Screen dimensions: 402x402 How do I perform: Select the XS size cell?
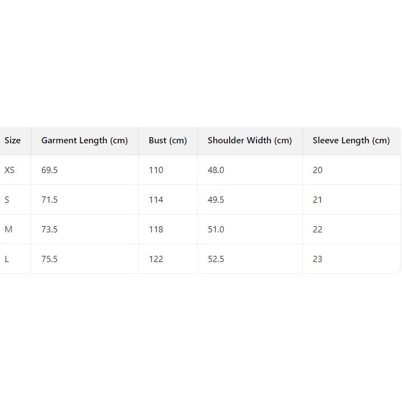(10, 170)
